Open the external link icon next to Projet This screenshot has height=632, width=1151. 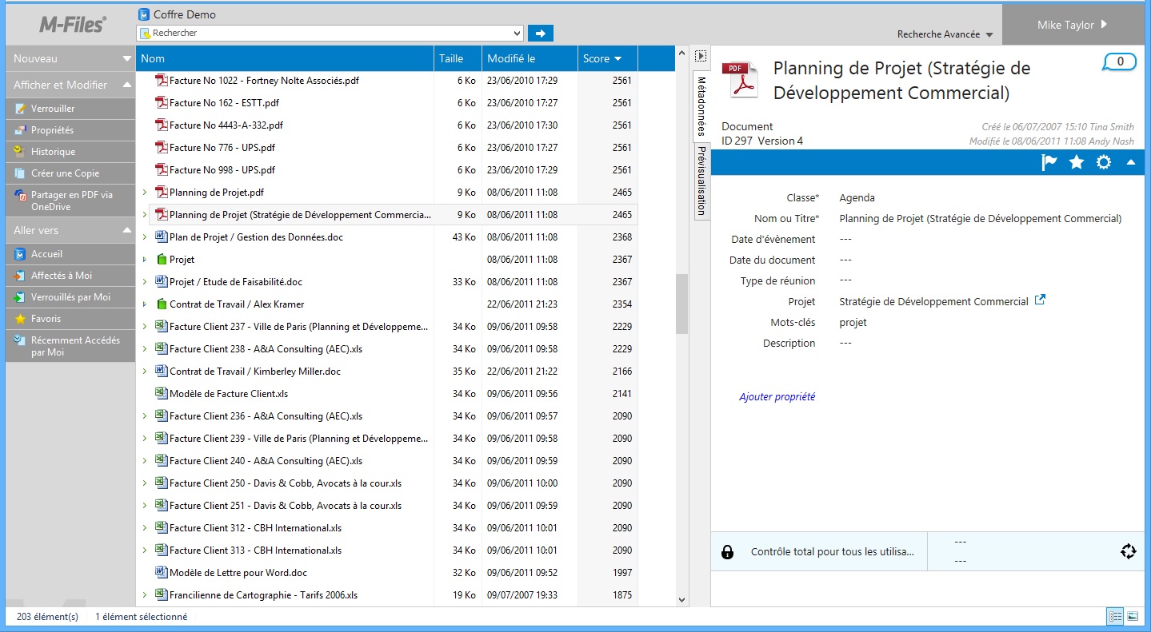tap(1040, 300)
